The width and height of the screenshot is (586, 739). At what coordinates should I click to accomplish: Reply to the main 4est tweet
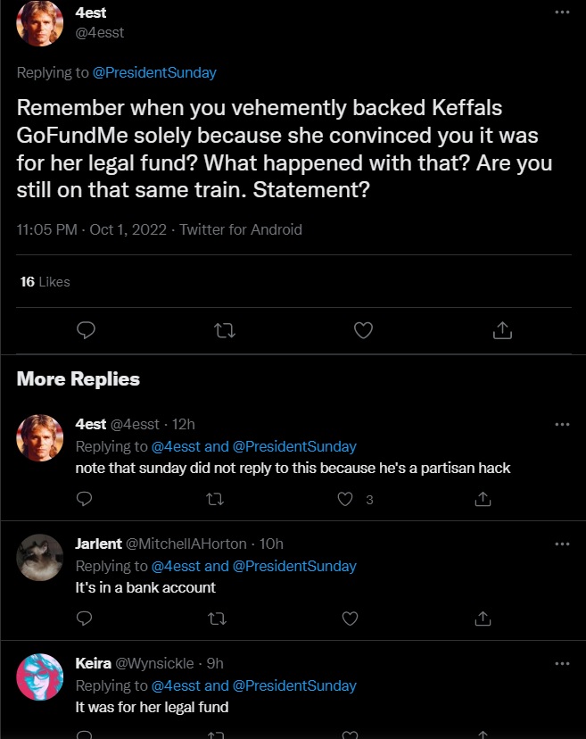(86, 331)
